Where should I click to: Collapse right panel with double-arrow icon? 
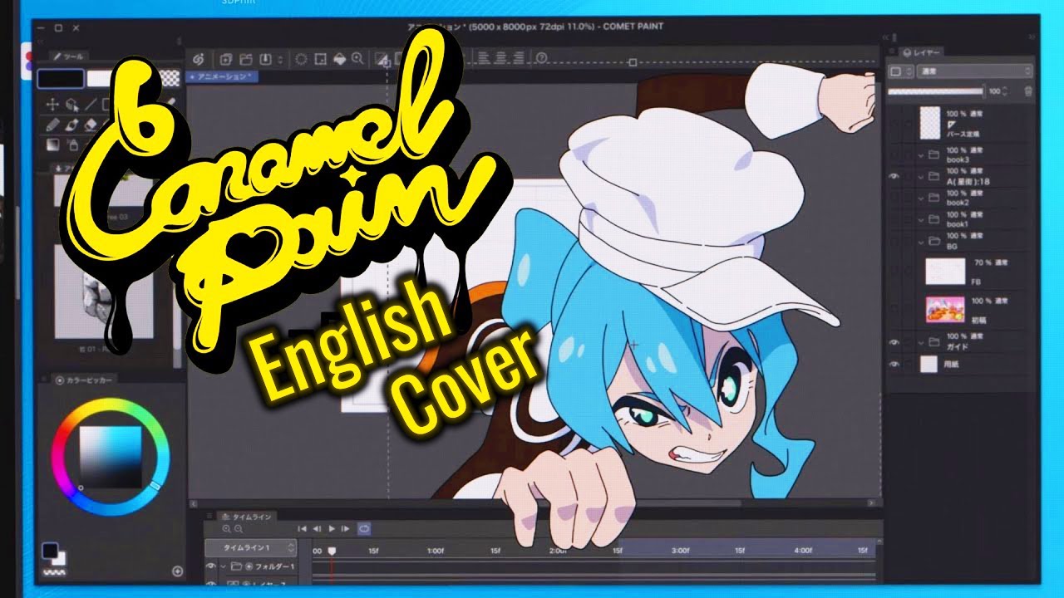pos(1032,37)
